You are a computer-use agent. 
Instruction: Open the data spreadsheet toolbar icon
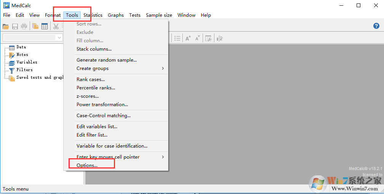45,26
